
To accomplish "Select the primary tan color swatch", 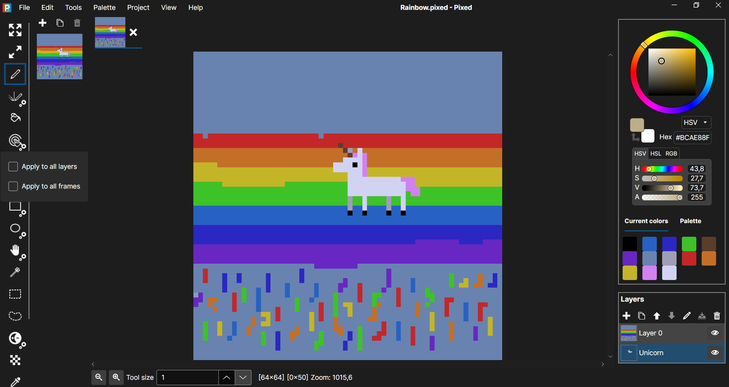I will [637, 125].
